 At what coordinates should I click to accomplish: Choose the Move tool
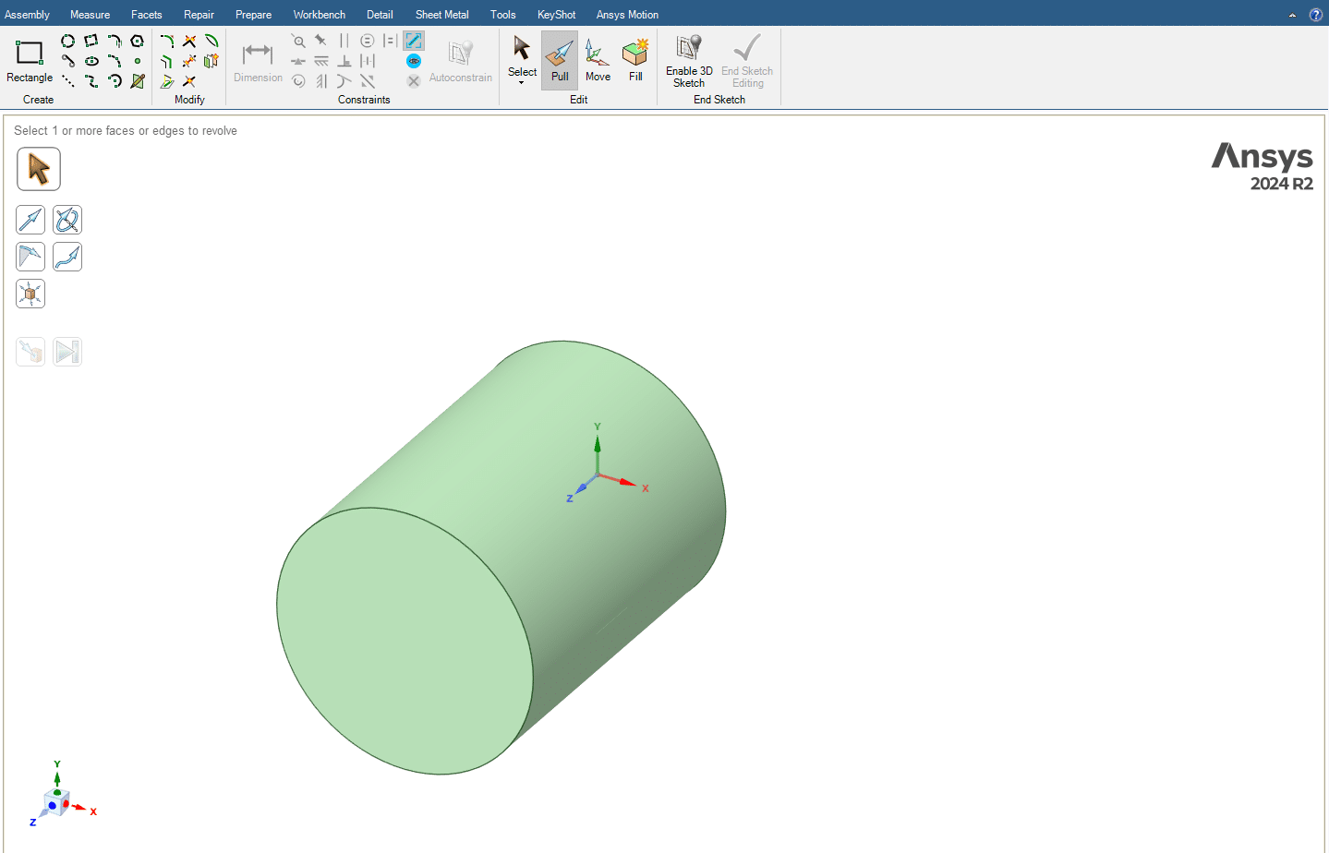pyautogui.click(x=598, y=60)
